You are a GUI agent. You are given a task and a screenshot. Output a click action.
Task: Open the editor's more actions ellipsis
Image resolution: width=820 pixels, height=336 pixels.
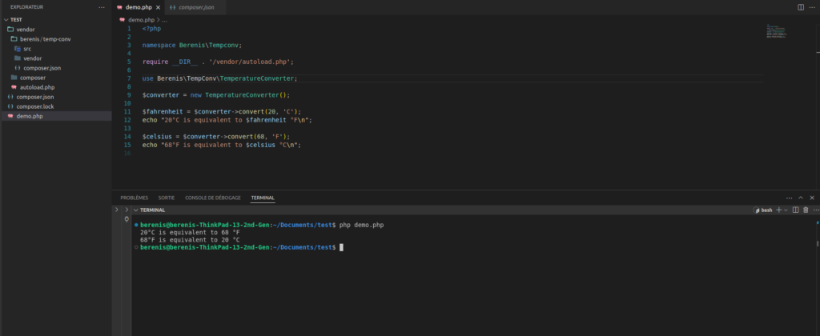point(811,7)
